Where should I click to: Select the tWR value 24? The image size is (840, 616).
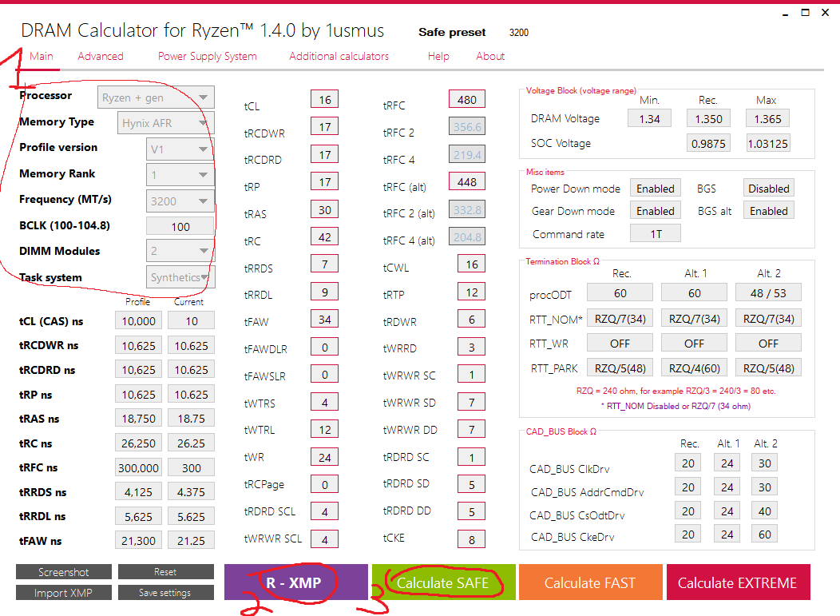click(325, 458)
